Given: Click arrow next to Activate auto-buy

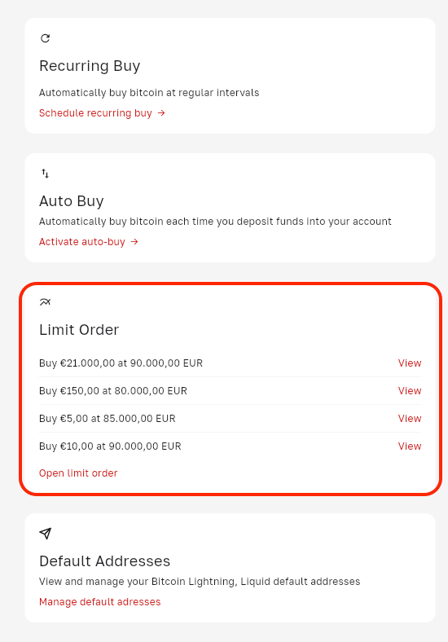Looking at the screenshot, I should pos(134,242).
